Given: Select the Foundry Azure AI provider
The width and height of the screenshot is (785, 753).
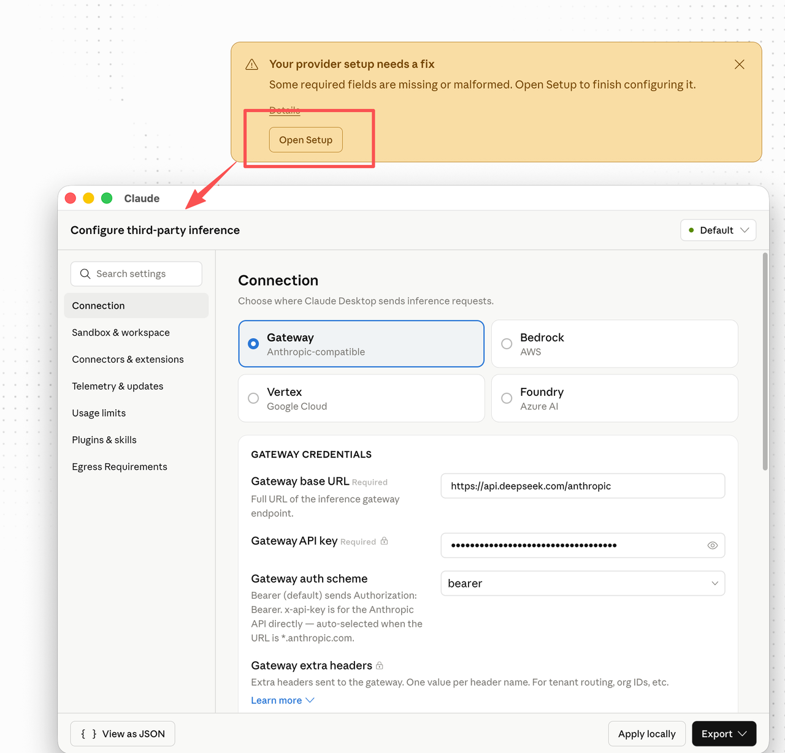Looking at the screenshot, I should [615, 398].
